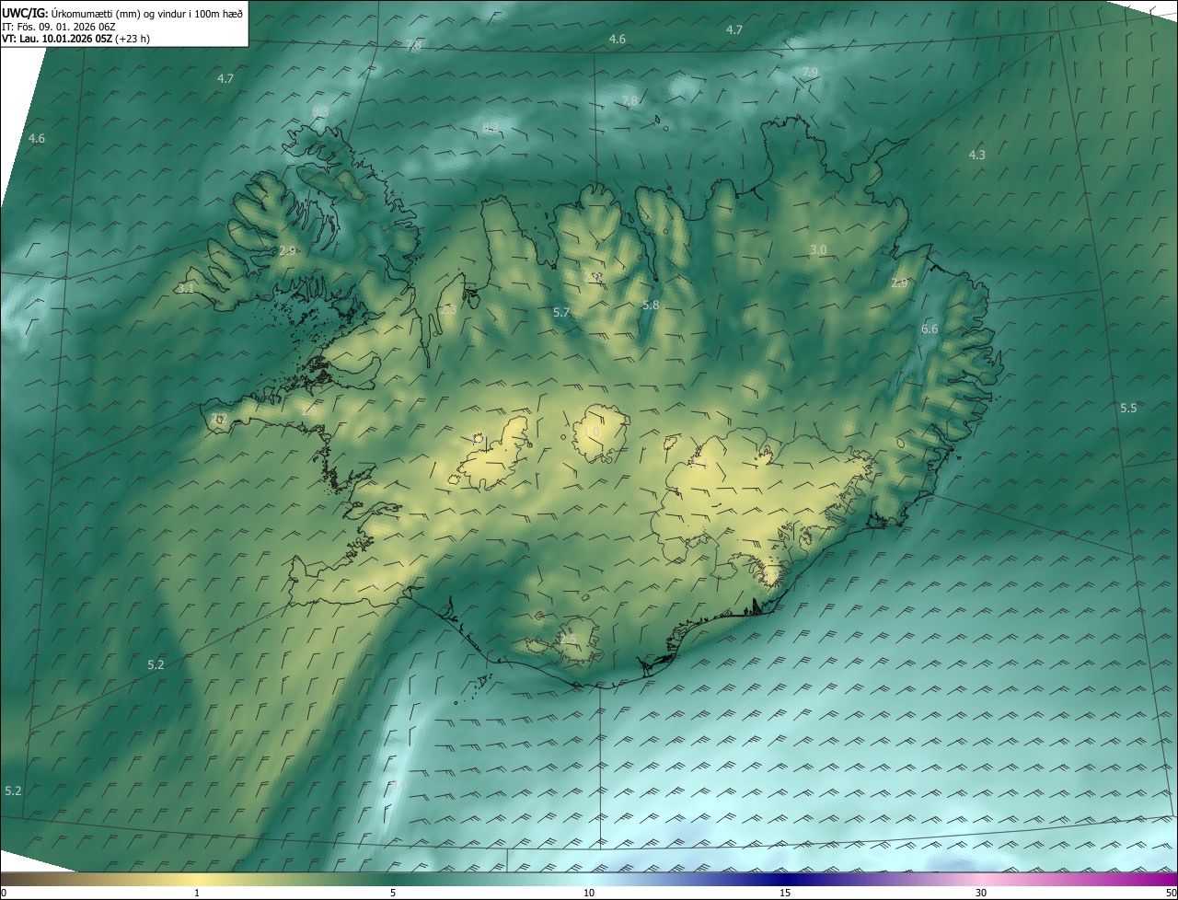Click the 3.1 value label on the map
1178x900 pixels.
click(x=186, y=288)
